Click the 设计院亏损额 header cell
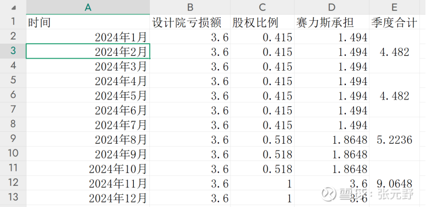This screenshot has width=426, height=207. (190, 22)
